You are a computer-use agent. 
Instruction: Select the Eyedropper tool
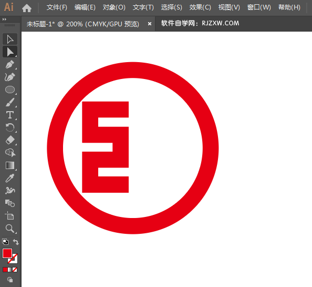10,178
